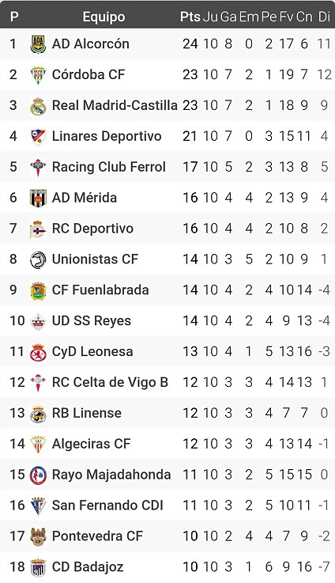This screenshot has height=583, width=335.
Task: Open Algeciras CF team name link
Action: tap(92, 444)
